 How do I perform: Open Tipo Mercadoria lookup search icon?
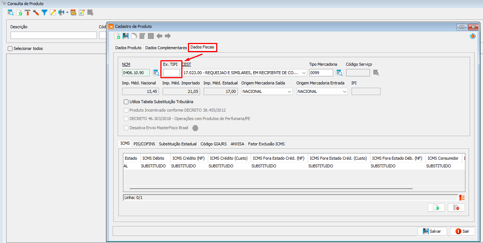pos(339,73)
